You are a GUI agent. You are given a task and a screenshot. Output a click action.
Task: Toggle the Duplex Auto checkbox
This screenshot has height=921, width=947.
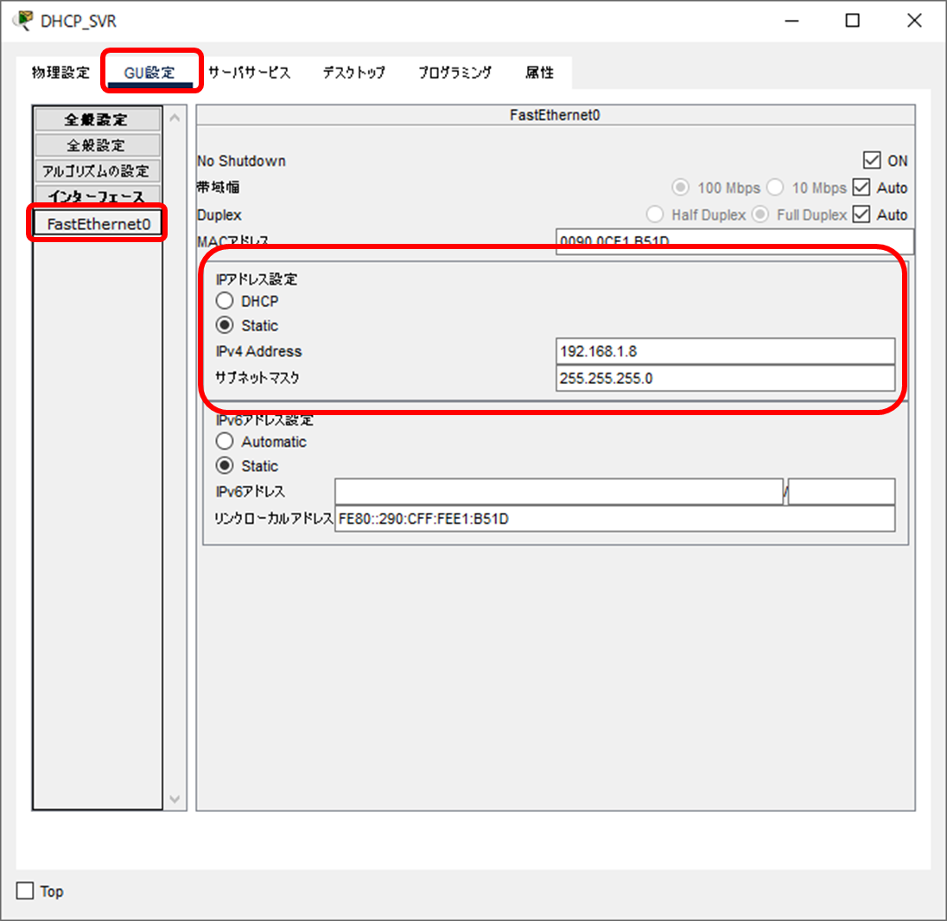861,214
